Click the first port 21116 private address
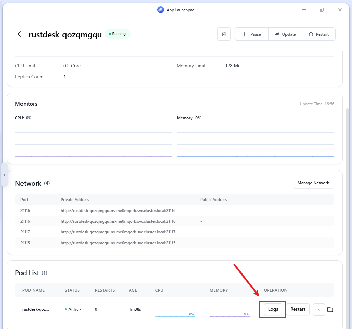Viewport: 352px width, 329px height. [118, 211]
